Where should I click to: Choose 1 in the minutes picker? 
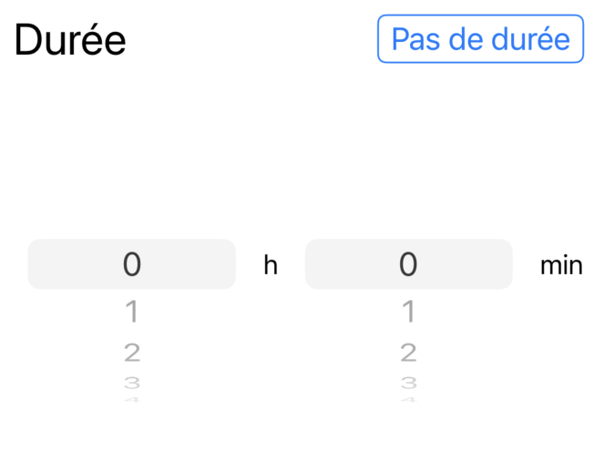click(x=408, y=312)
